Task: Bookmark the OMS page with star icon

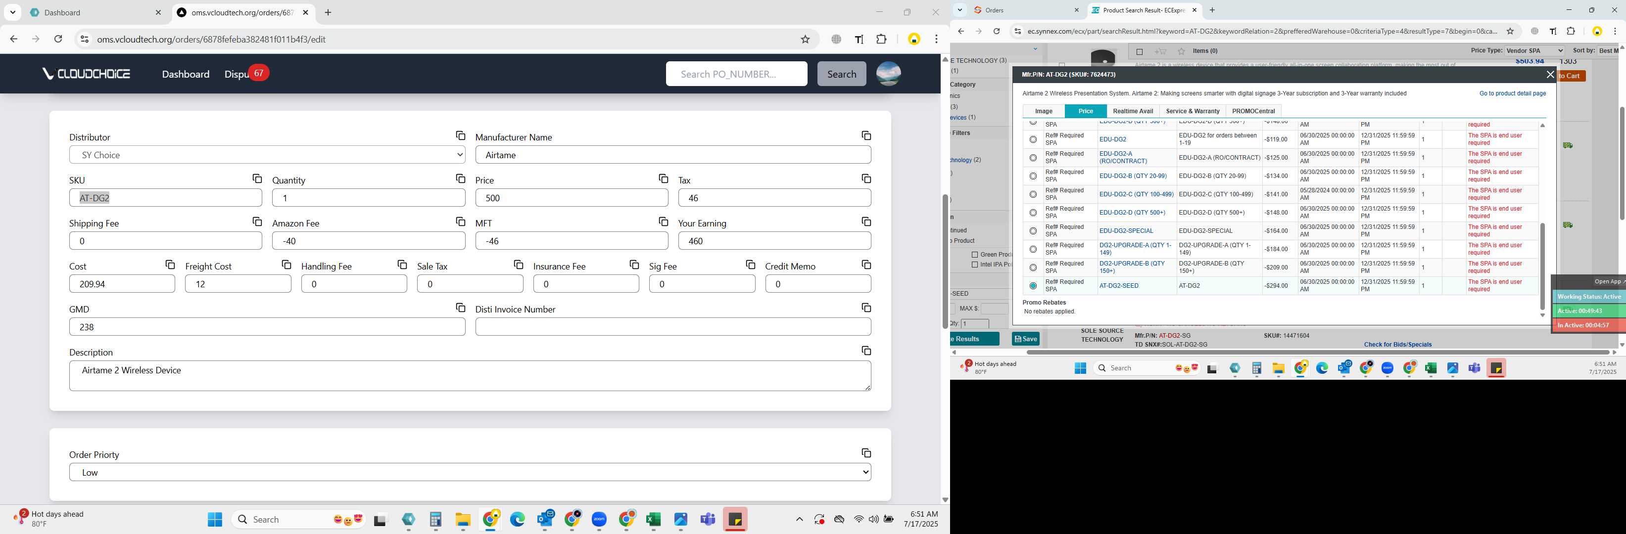Action: point(805,39)
